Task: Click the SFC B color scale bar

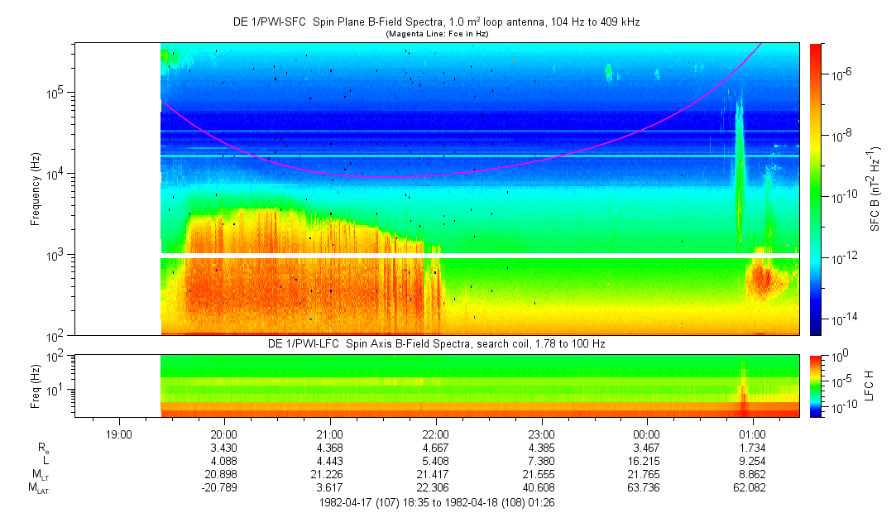Action: pyautogui.click(x=816, y=189)
